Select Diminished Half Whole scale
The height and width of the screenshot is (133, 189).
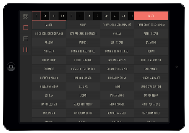click(83, 51)
